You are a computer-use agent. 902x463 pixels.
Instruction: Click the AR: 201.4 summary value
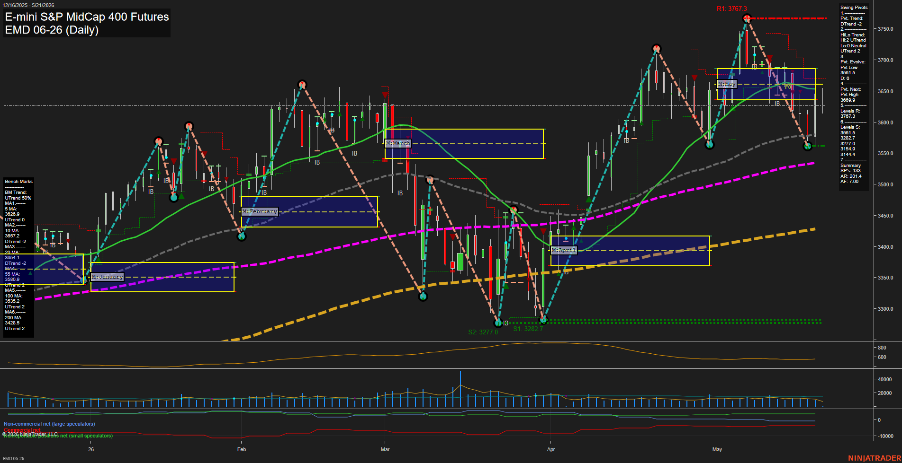(x=851, y=176)
